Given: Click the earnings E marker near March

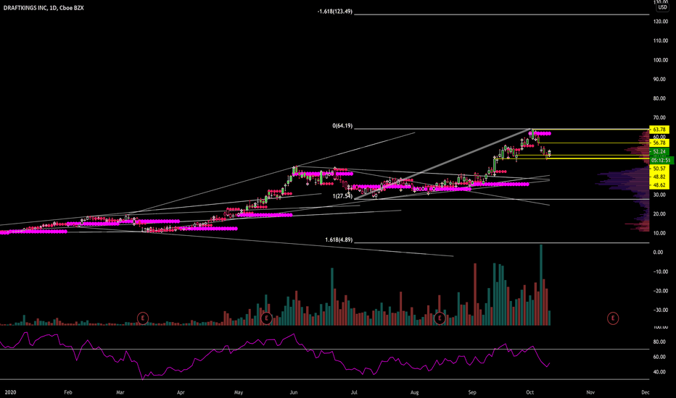Looking at the screenshot, I should pos(143,318).
